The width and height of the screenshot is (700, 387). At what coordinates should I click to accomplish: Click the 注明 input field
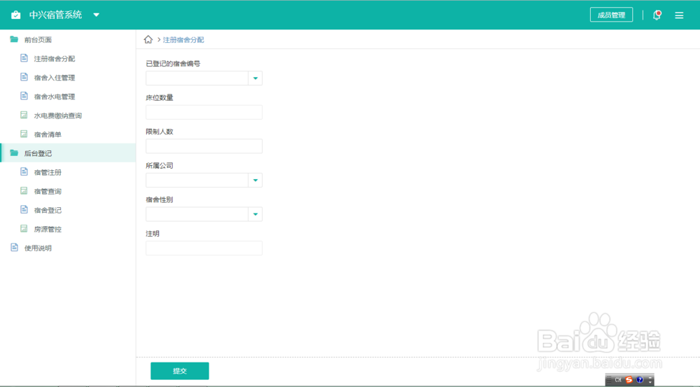point(204,248)
